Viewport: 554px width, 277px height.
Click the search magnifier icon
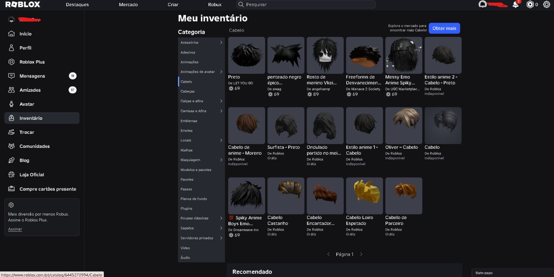241,5
